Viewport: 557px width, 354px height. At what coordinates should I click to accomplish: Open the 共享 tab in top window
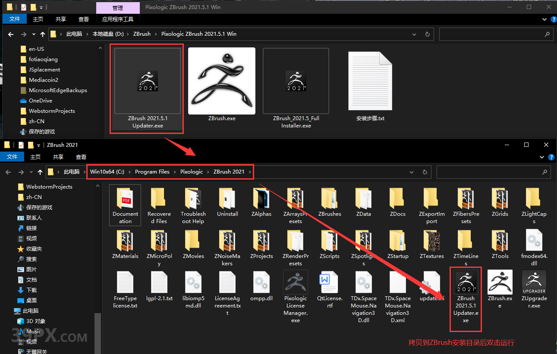61,19
